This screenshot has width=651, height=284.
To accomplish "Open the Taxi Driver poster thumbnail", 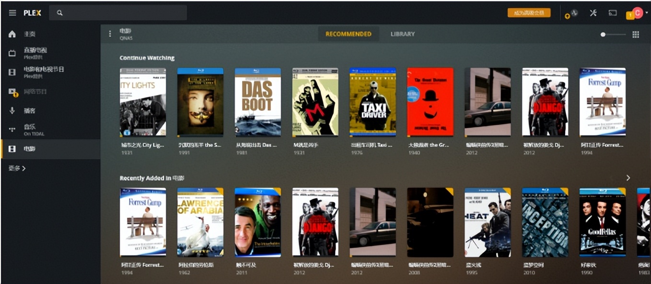I will coord(372,102).
